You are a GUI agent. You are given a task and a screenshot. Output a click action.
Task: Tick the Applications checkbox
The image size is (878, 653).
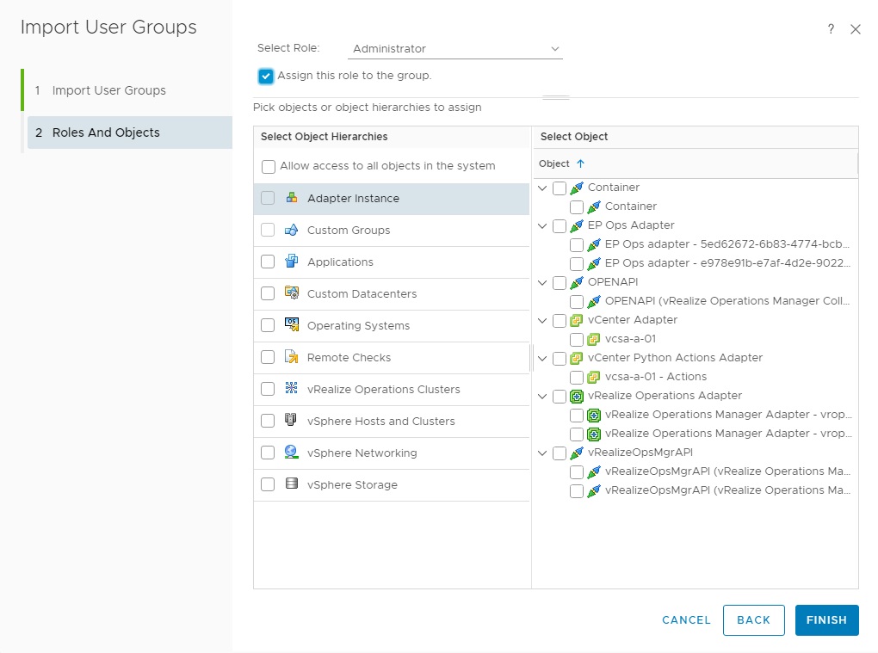pos(268,262)
